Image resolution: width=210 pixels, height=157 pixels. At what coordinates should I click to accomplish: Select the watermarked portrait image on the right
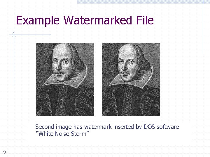point(131,80)
